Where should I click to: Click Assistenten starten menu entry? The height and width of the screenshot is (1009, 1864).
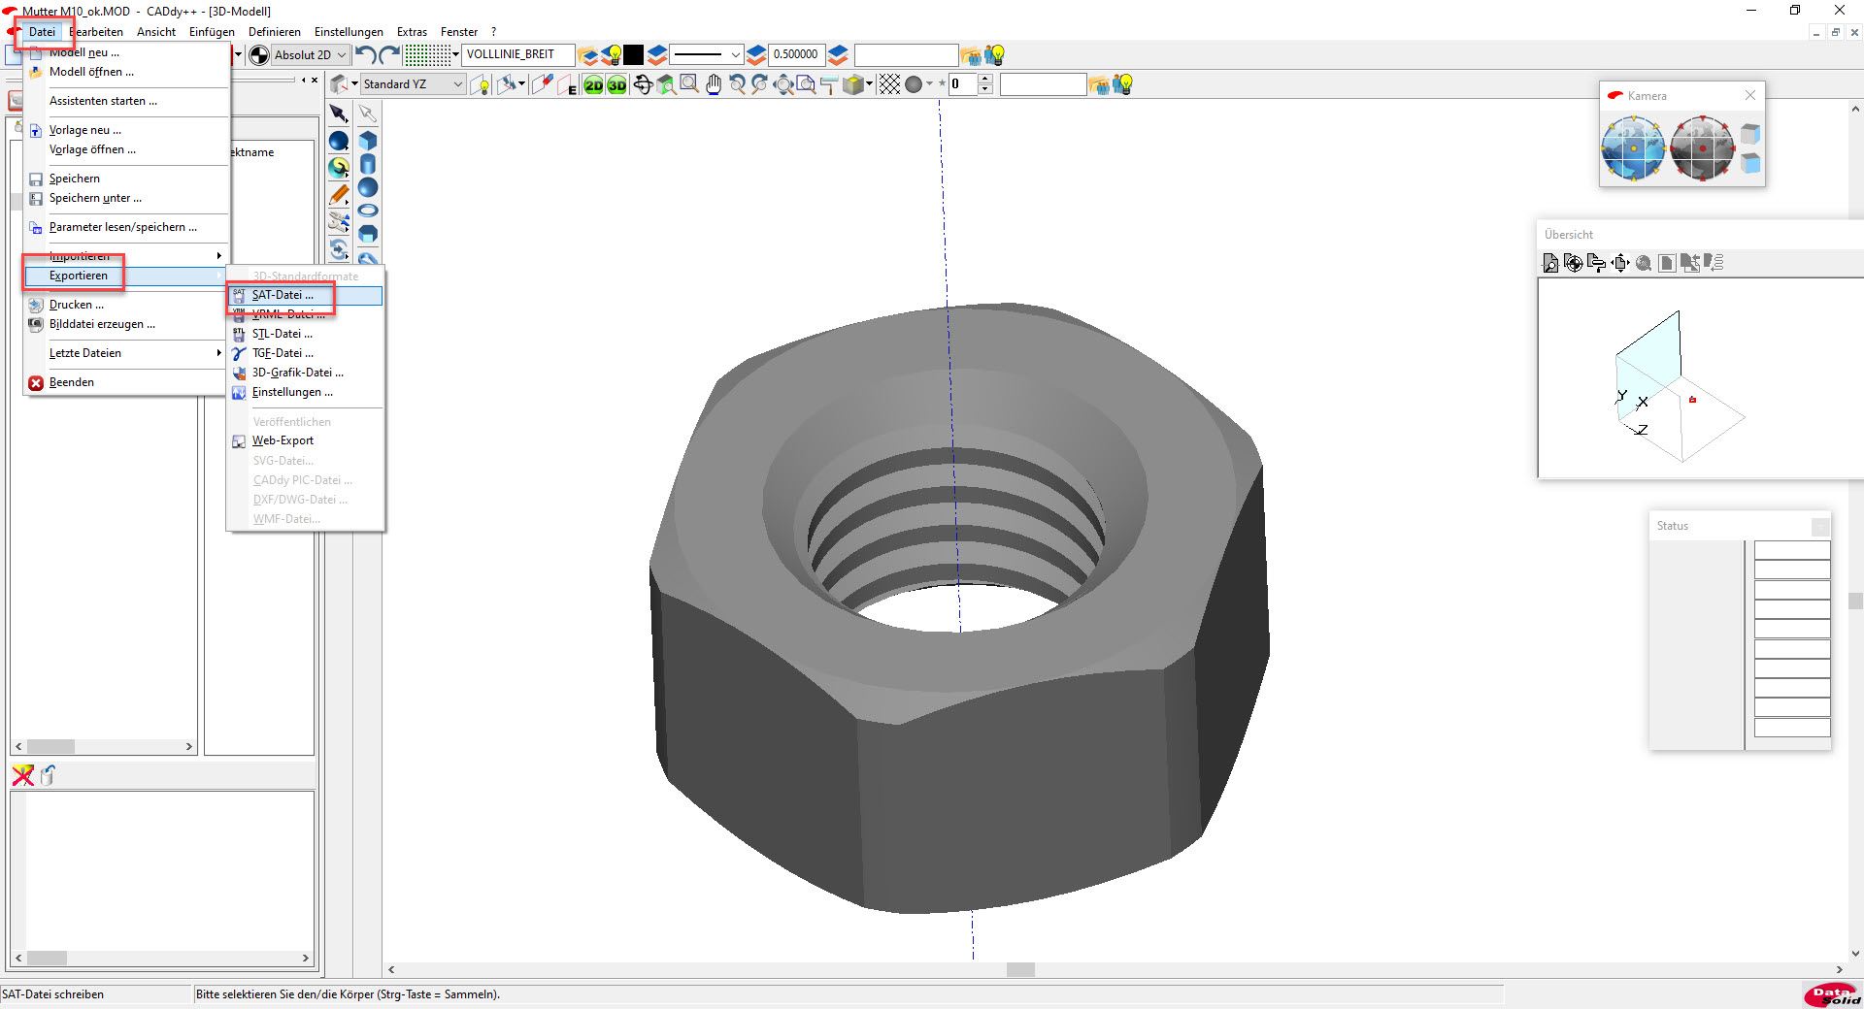point(126,101)
